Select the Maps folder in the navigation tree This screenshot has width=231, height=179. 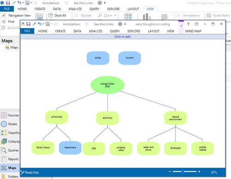[x=12, y=48]
